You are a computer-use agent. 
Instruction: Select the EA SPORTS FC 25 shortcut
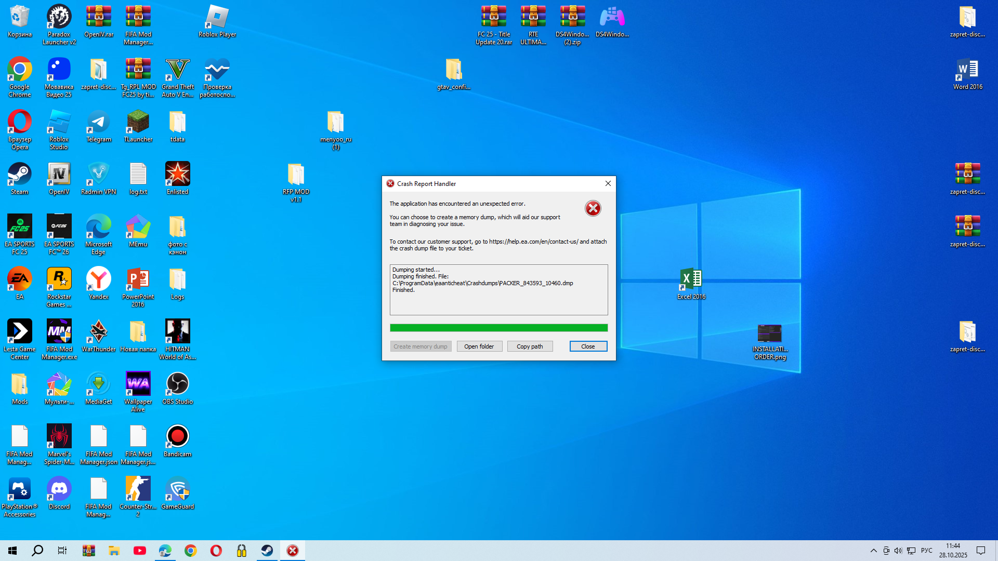(x=20, y=231)
